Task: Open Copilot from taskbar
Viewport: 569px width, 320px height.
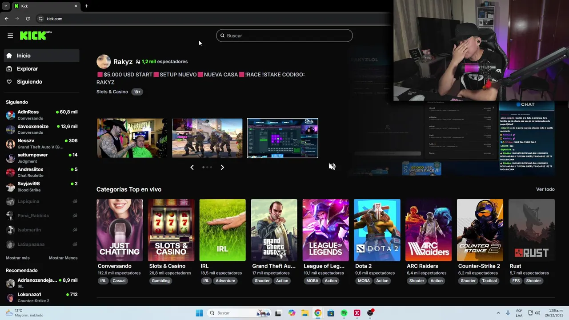Action: click(x=292, y=313)
